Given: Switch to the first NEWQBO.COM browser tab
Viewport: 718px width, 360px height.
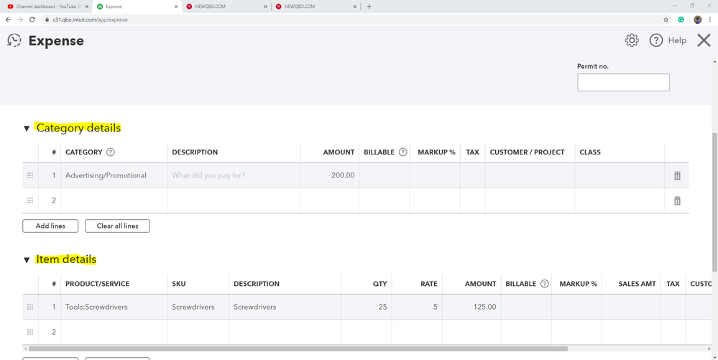Looking at the screenshot, I should click(226, 6).
